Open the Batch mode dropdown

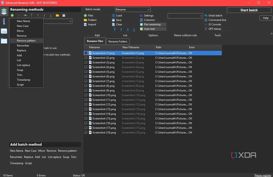[133, 10]
